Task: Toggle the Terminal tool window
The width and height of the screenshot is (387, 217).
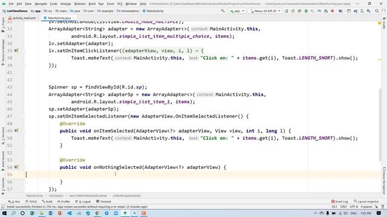Action: click(103, 201)
